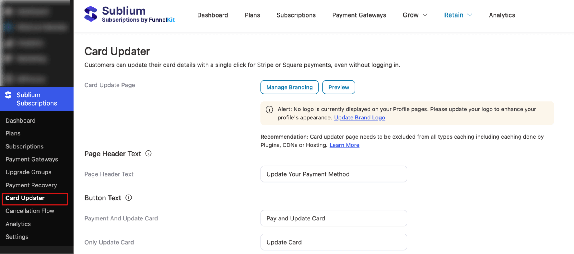Open the Learn More caching link

pos(344,145)
